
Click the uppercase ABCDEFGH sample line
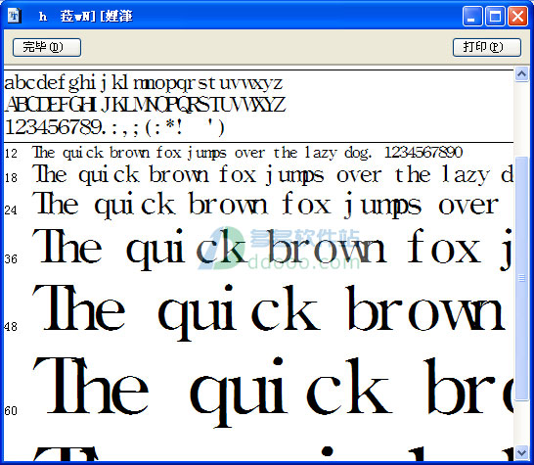pyautogui.click(x=145, y=105)
